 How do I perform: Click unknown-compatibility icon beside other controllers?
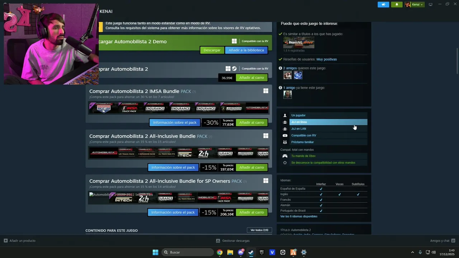point(285,163)
